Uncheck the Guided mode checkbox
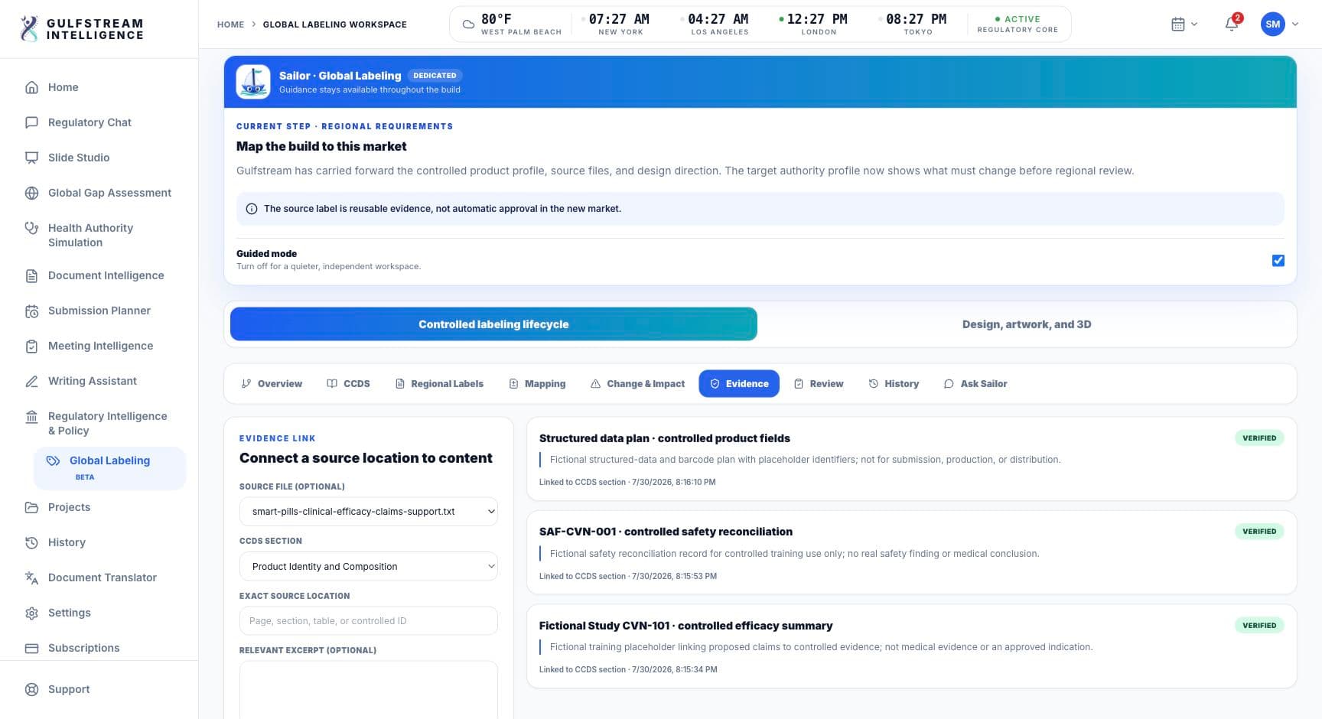Image resolution: width=1322 pixels, height=719 pixels. coord(1278,261)
